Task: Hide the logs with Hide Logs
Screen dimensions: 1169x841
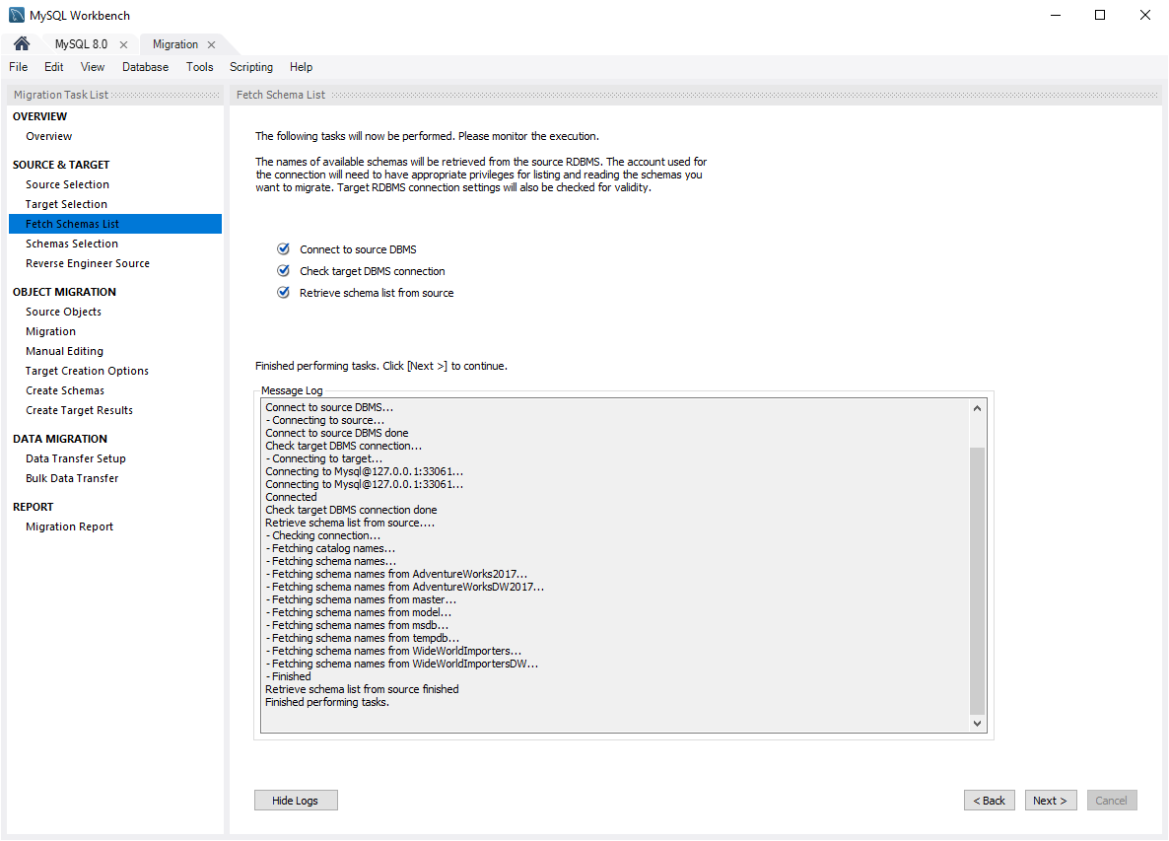Action: (295, 801)
